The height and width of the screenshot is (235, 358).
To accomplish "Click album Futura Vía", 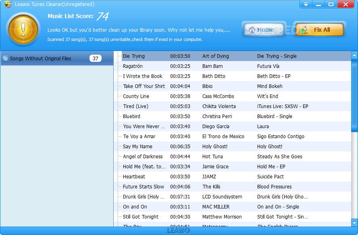I will [268, 66].
